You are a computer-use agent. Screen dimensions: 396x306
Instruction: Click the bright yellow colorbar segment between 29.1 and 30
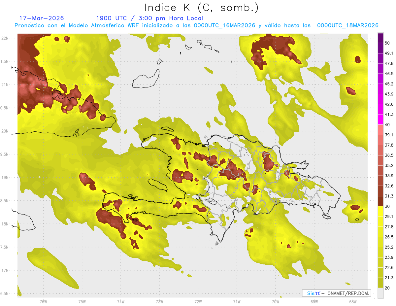(380, 211)
